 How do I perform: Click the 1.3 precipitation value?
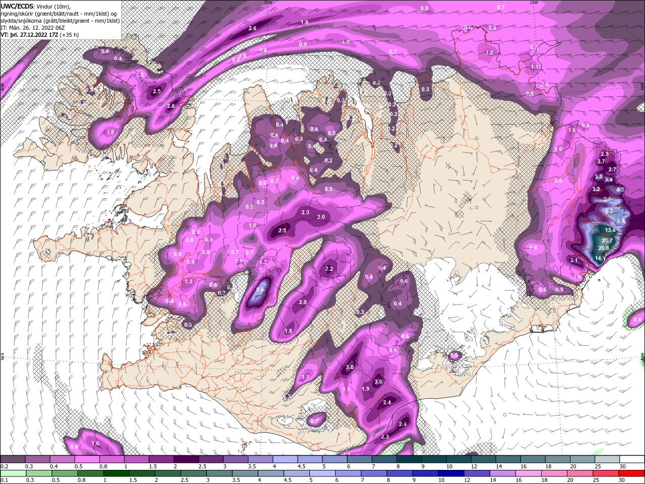(x=188, y=281)
